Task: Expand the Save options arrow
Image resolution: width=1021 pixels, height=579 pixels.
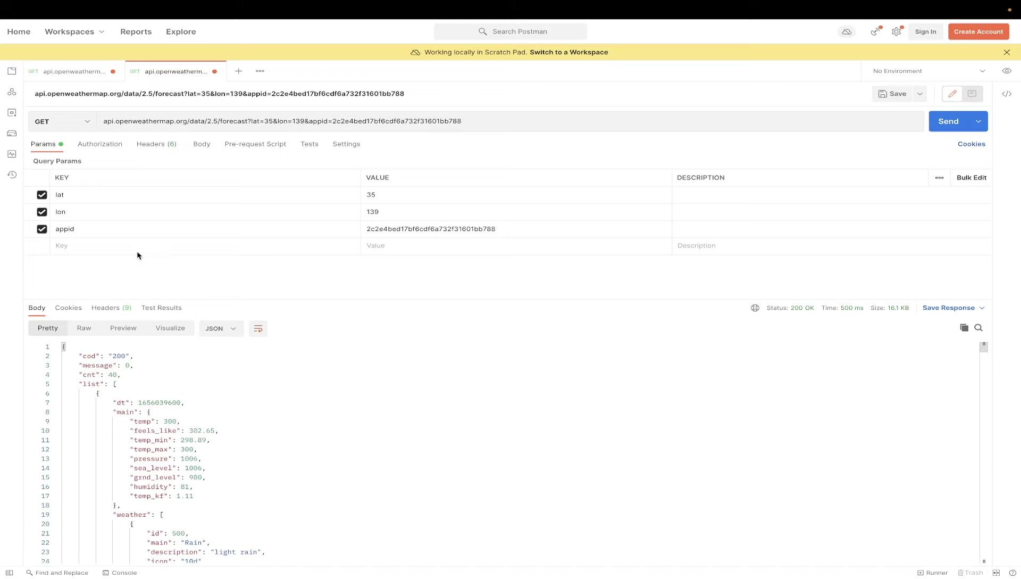Action: [920, 94]
